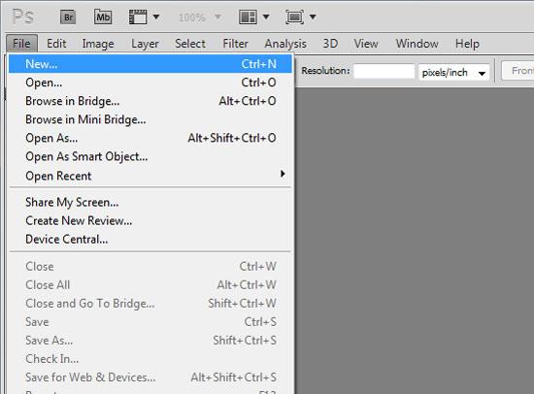Select Browse in Bridge...
Image resolution: width=534 pixels, height=394 pixels.
pyautogui.click(x=150, y=101)
